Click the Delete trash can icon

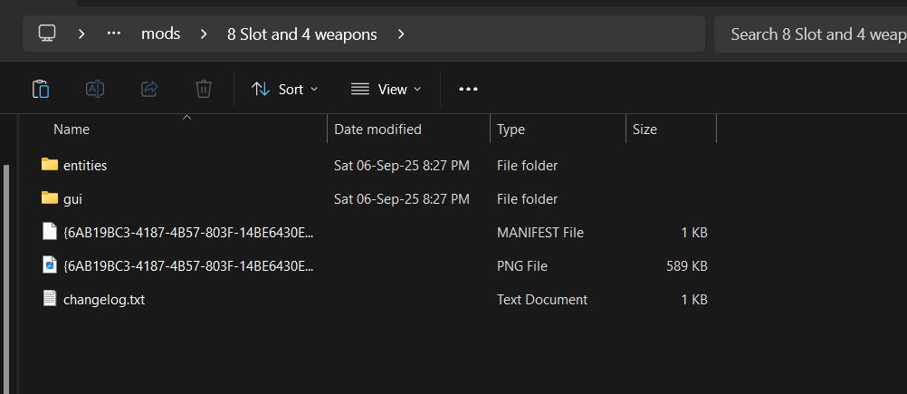click(204, 89)
